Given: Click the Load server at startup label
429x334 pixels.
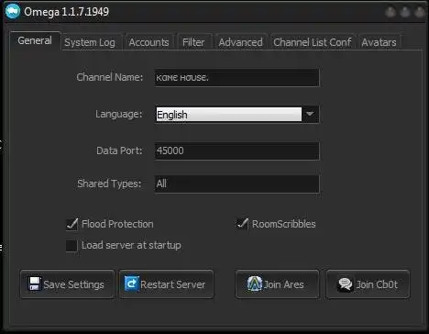Looking at the screenshot, I should [x=131, y=245].
